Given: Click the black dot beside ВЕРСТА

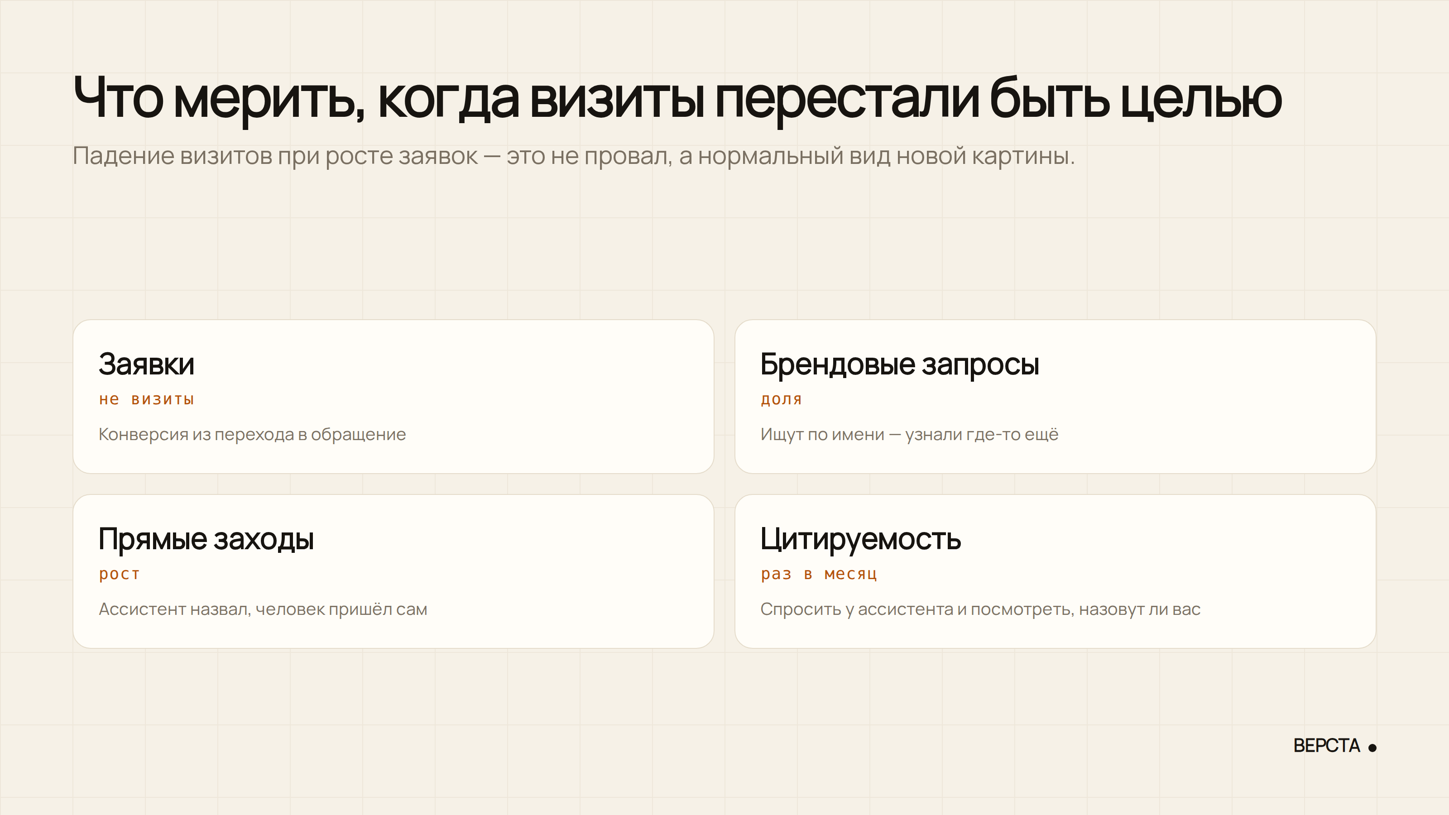Looking at the screenshot, I should point(1372,748).
